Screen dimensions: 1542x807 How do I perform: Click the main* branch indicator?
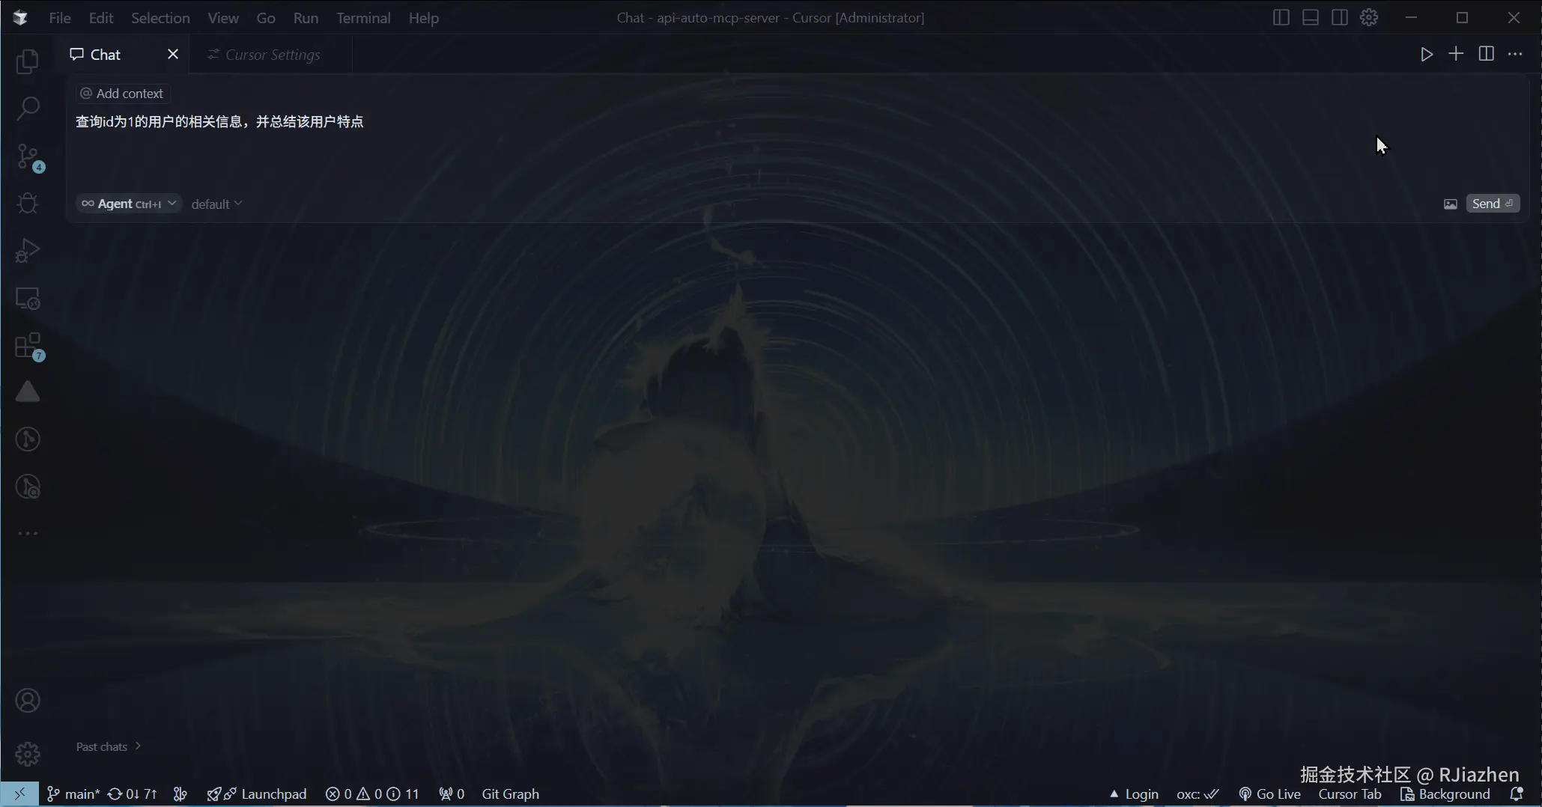point(73,794)
